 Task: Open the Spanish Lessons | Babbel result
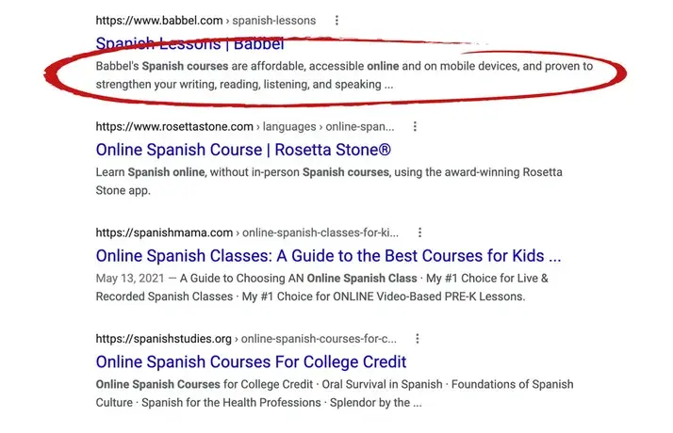pos(189,43)
